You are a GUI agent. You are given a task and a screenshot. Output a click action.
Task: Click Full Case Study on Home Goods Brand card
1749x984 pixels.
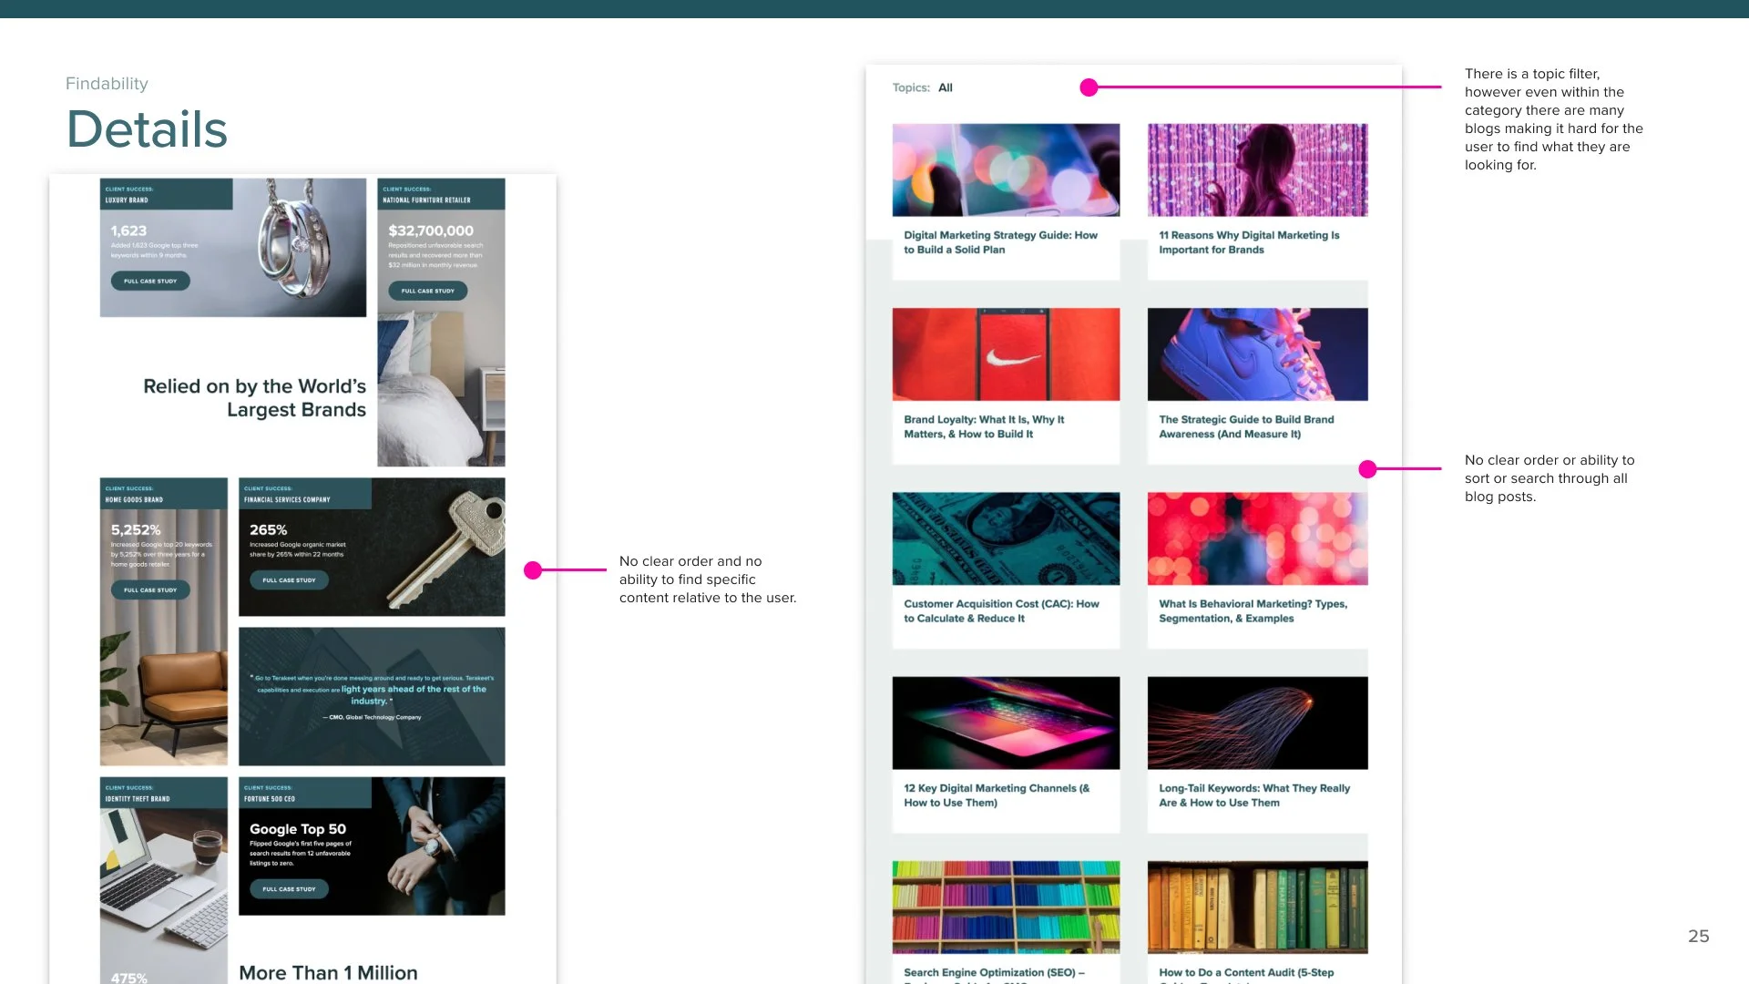[x=150, y=590]
